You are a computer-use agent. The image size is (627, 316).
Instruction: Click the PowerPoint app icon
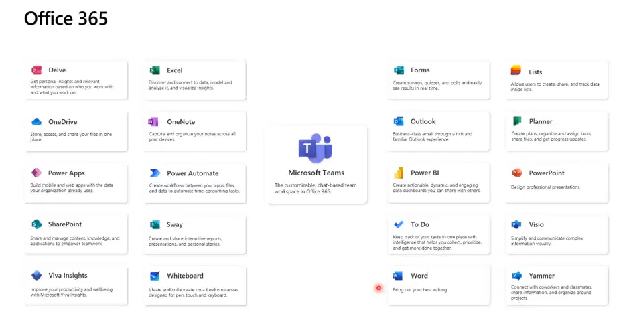516,173
